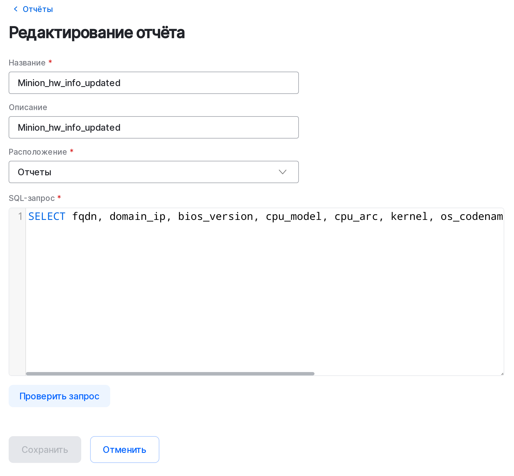514x476 pixels.
Task: Click the resize handle of SQL editor
Action: tap(502, 374)
